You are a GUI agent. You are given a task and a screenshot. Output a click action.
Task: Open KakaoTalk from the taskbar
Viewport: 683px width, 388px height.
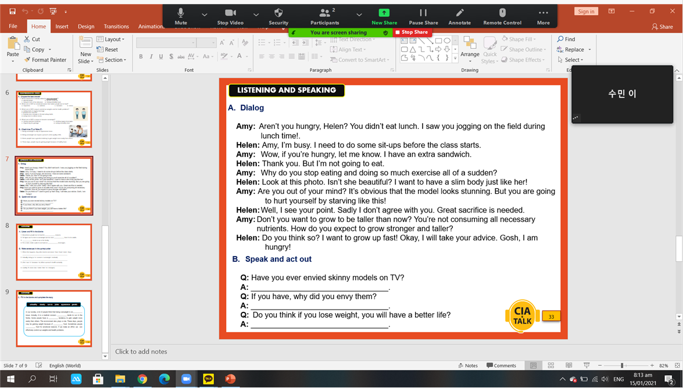[x=208, y=379]
